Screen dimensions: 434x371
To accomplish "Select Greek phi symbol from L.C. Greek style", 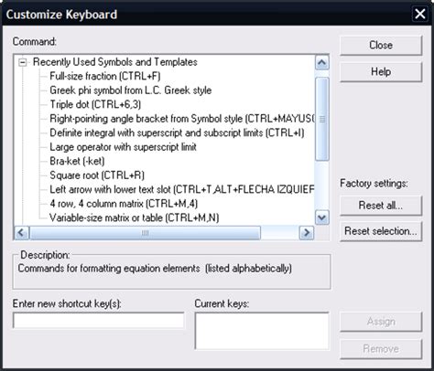I will tap(131, 90).
